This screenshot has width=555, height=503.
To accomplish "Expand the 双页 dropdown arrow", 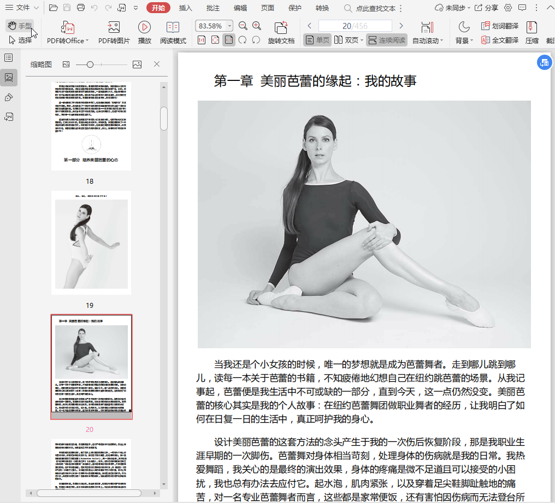I will (x=362, y=40).
